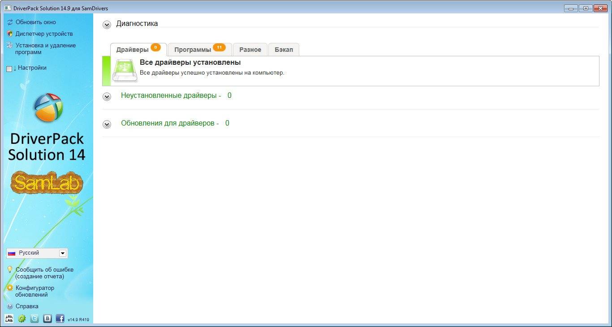Close the DriverPack Solution window

pyautogui.click(x=599, y=8)
